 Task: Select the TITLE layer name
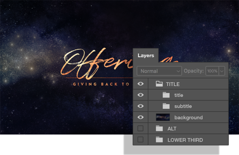click(x=173, y=84)
